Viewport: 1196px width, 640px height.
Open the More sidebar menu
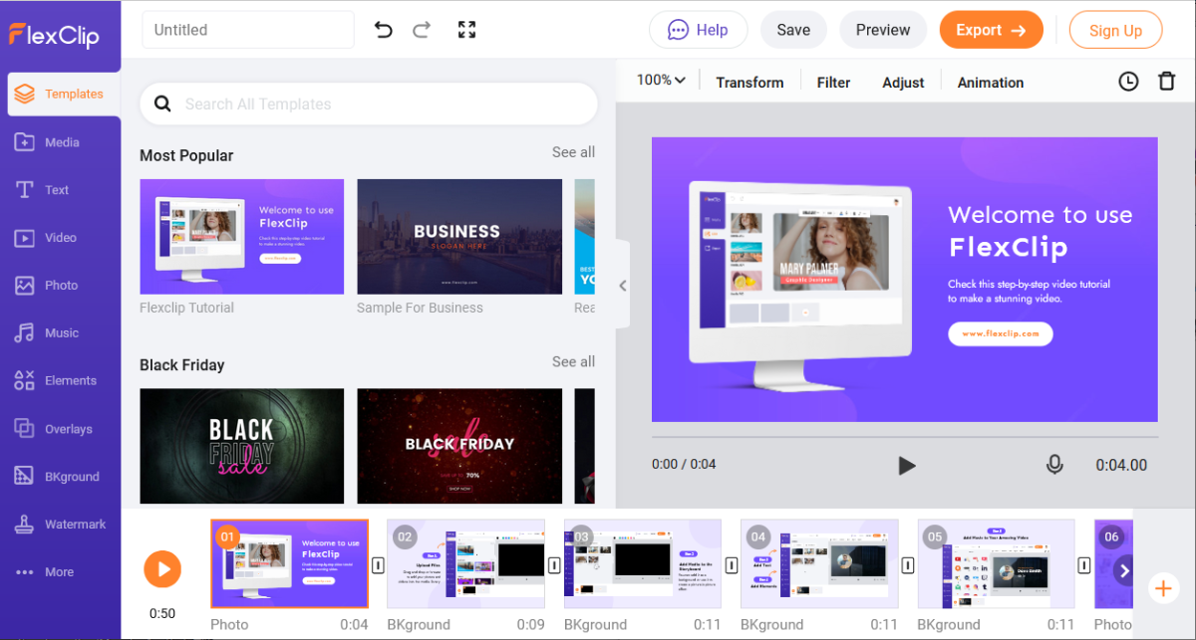coord(61,572)
